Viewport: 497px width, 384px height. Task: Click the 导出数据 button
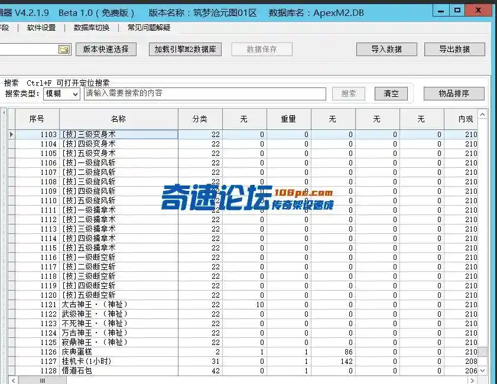(454, 50)
